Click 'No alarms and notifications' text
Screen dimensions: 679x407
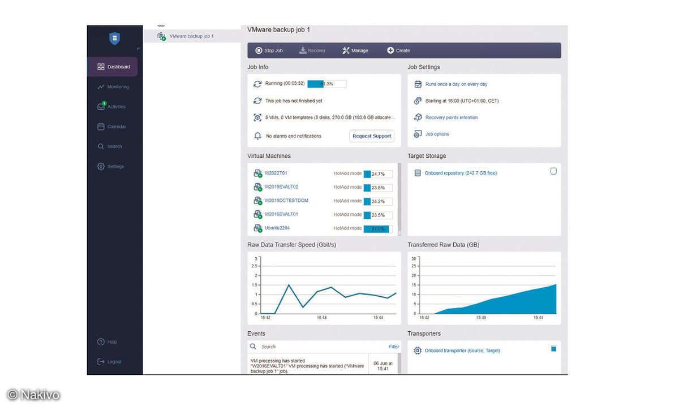(293, 136)
